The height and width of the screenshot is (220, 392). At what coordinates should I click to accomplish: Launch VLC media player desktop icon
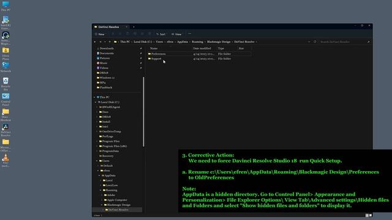click(6, 161)
